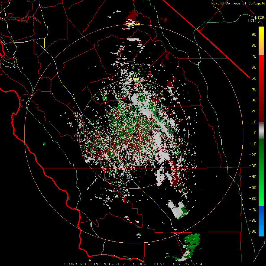Select the 0 value on the velocity scale
This screenshot has height=266, width=266.
pos(255,133)
